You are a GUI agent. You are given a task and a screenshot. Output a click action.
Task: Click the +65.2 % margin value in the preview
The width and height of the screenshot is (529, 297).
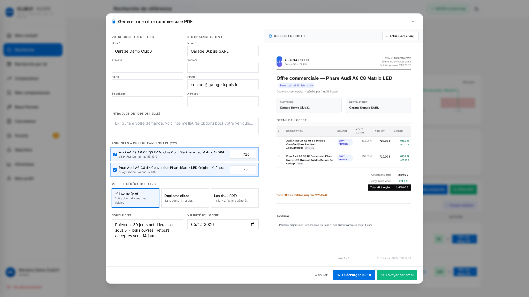click(404, 156)
